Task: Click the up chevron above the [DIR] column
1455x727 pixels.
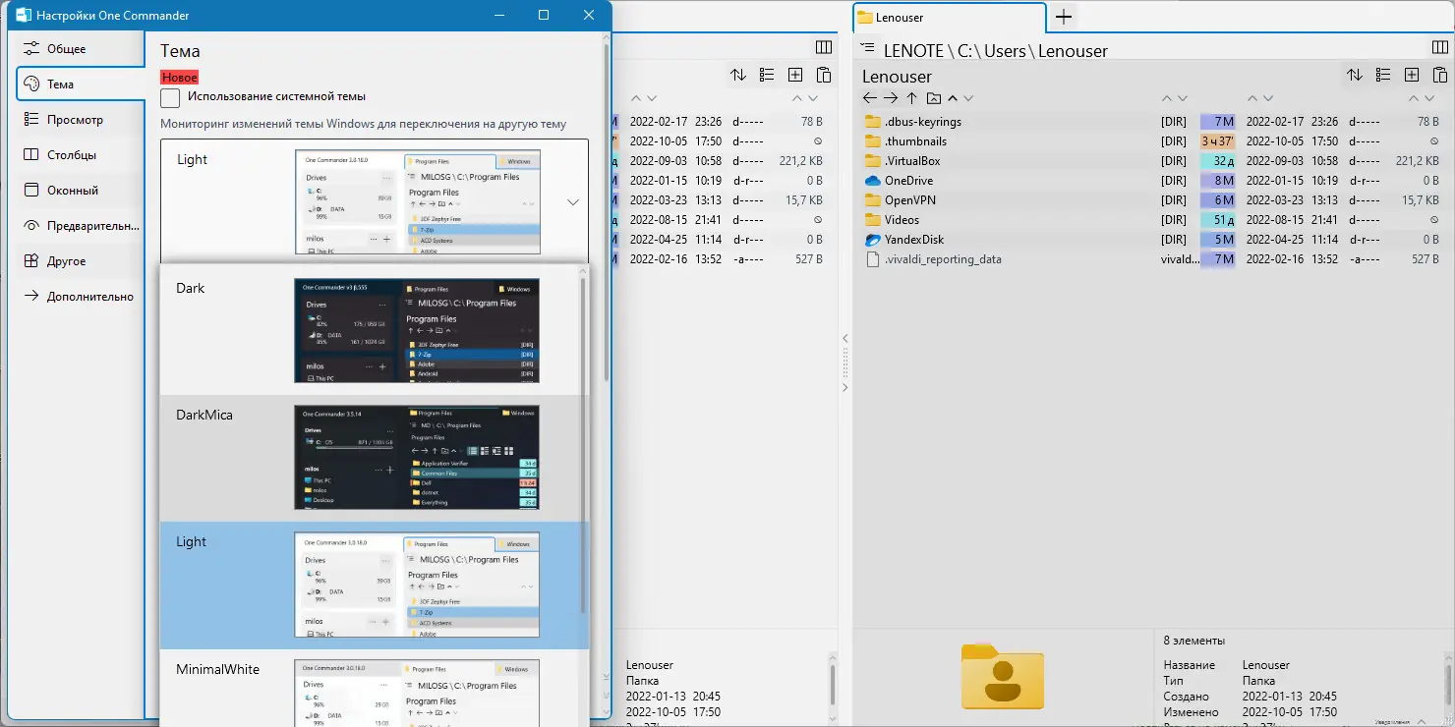Action: tap(1167, 98)
